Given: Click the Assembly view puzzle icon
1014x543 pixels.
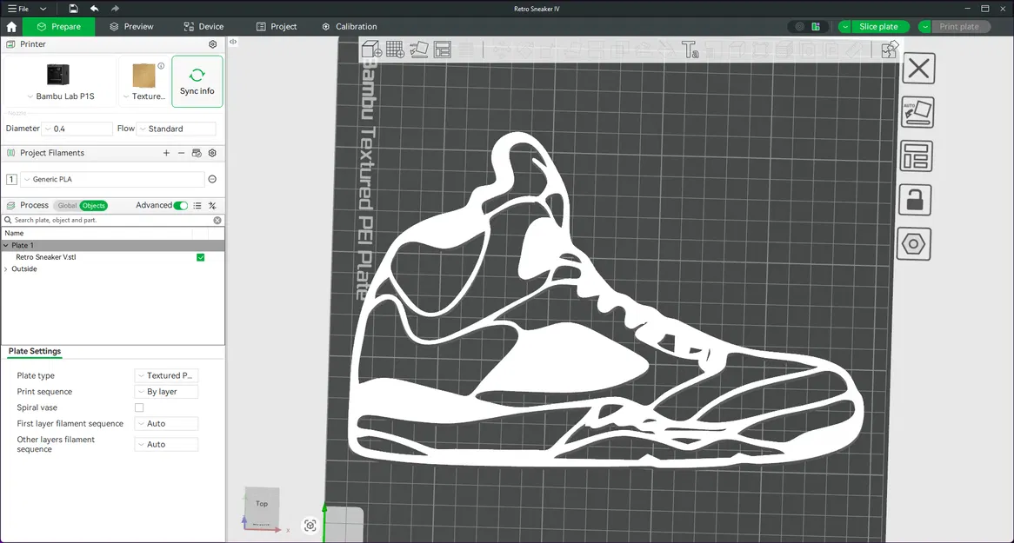Looking at the screenshot, I should pos(889,50).
